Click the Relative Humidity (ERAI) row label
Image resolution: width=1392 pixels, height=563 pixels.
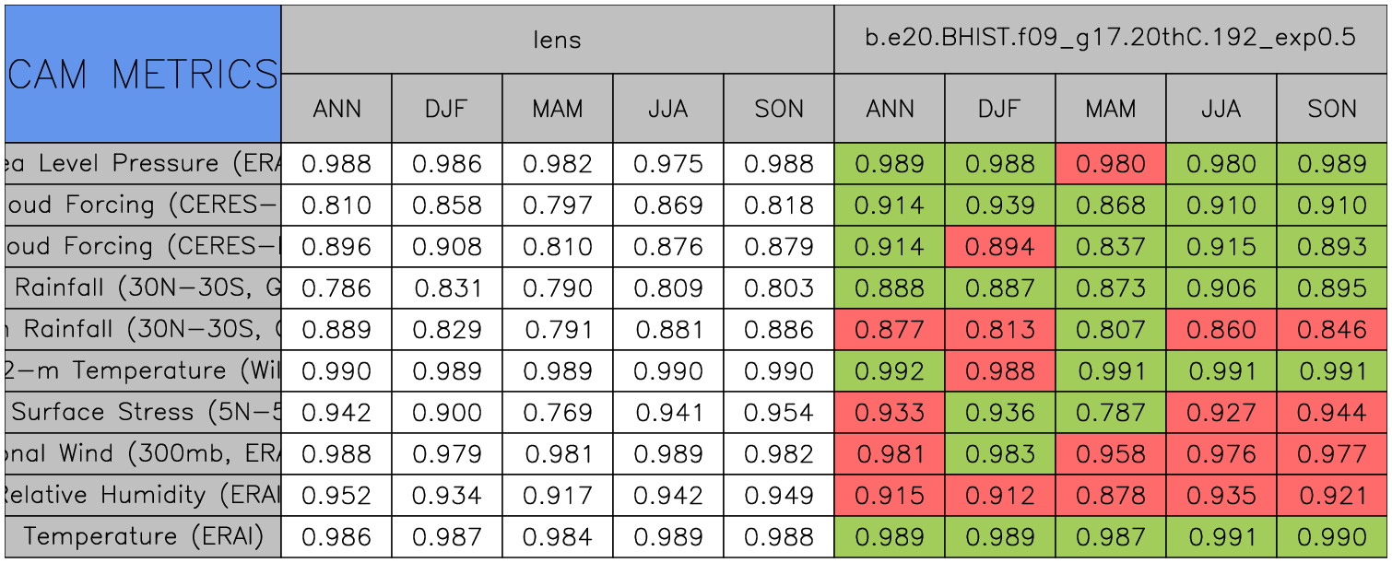coord(143,496)
